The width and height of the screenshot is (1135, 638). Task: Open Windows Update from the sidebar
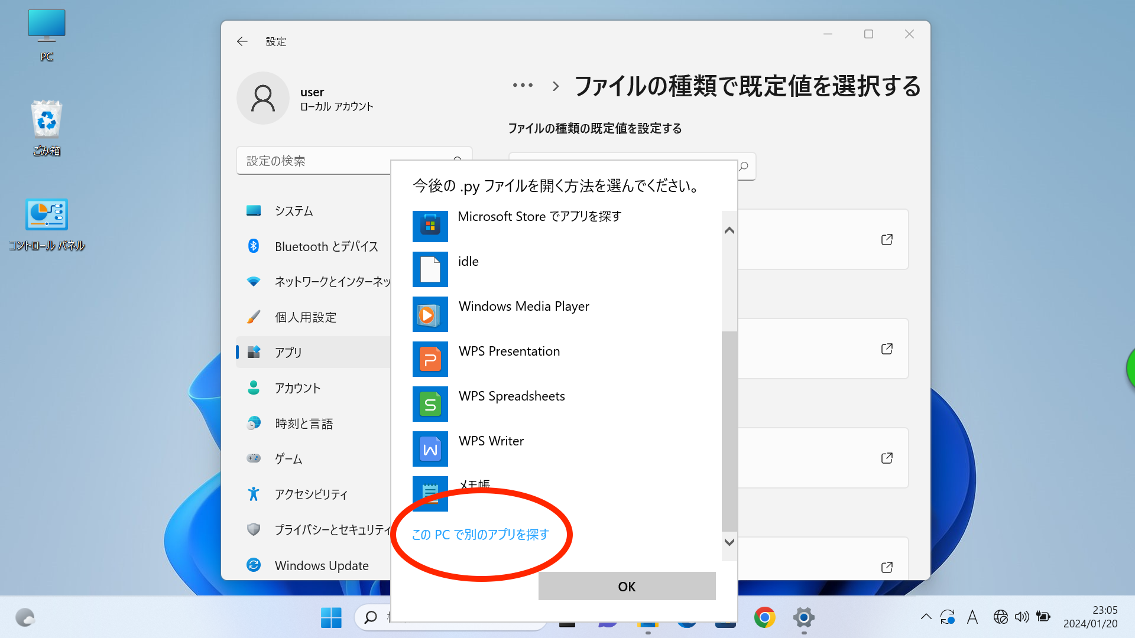(x=321, y=565)
